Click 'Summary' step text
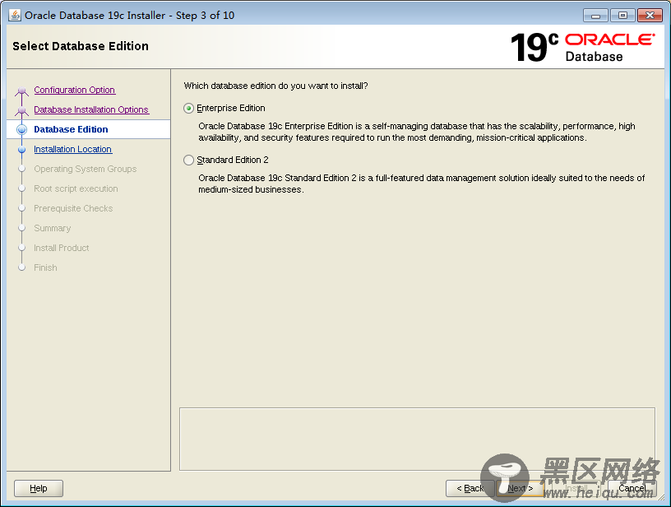This screenshot has height=507, width=671. point(52,228)
